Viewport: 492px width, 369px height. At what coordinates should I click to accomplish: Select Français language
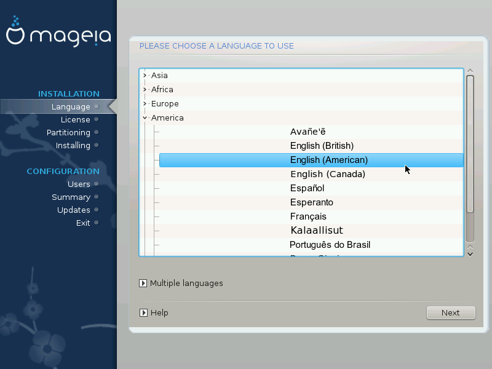pyautogui.click(x=308, y=216)
